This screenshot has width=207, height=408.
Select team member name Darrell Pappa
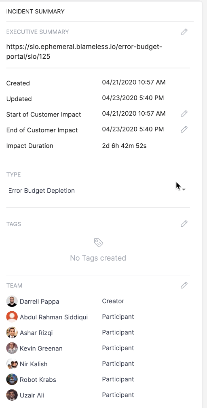coord(40,301)
